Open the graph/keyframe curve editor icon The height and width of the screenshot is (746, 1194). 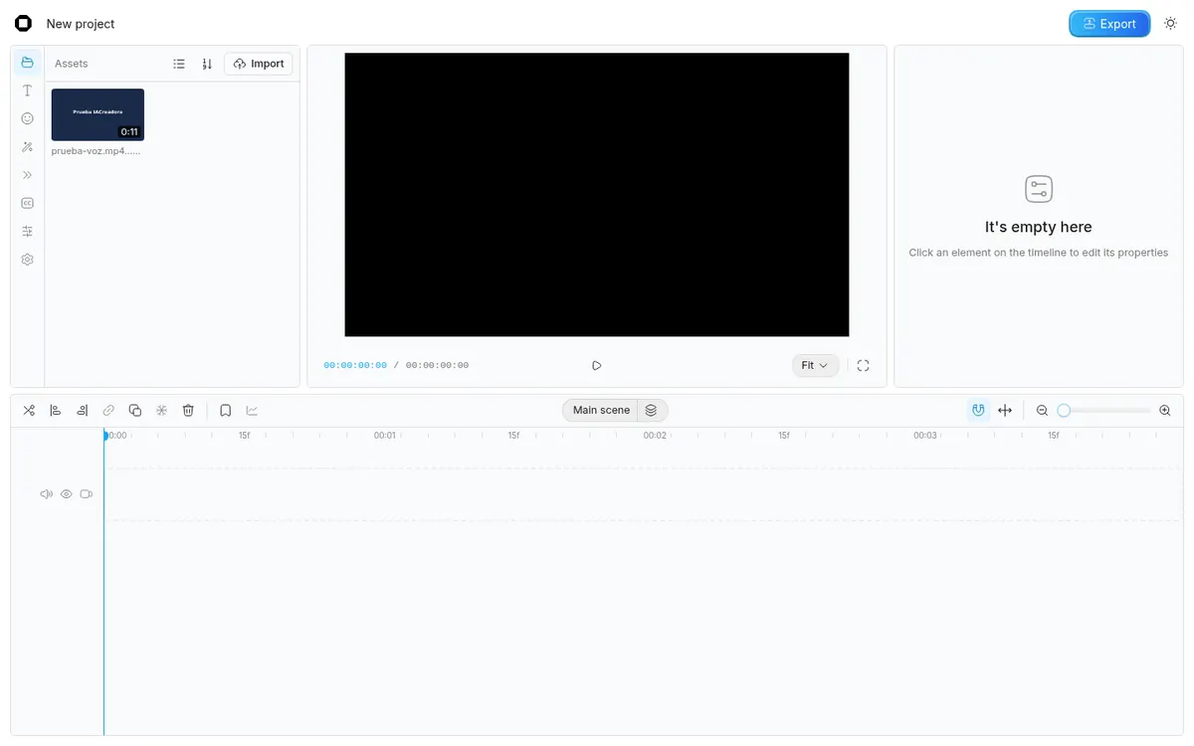[252, 410]
